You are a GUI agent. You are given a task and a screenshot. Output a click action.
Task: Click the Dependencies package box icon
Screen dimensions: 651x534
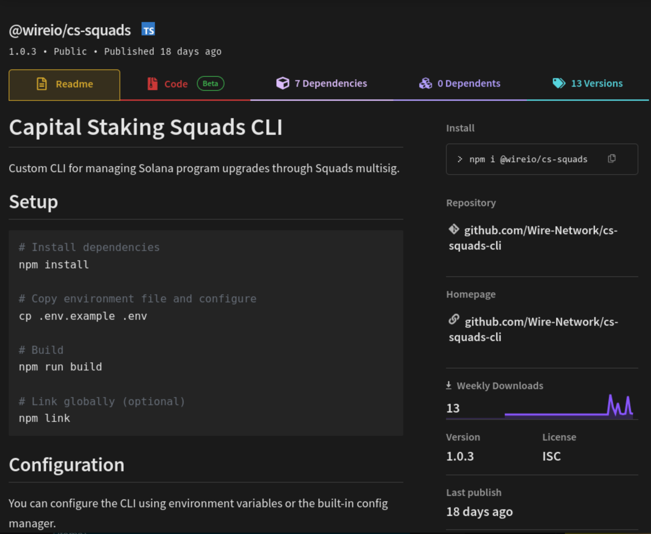pos(282,83)
